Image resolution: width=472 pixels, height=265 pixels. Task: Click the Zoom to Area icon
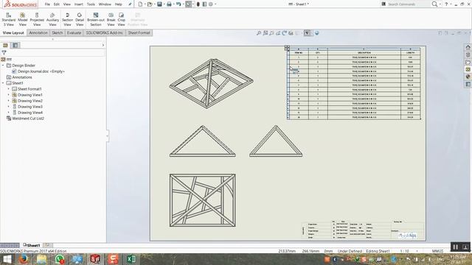265,33
